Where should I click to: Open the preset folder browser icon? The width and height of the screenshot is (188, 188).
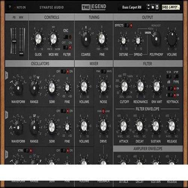[x=153, y=7]
